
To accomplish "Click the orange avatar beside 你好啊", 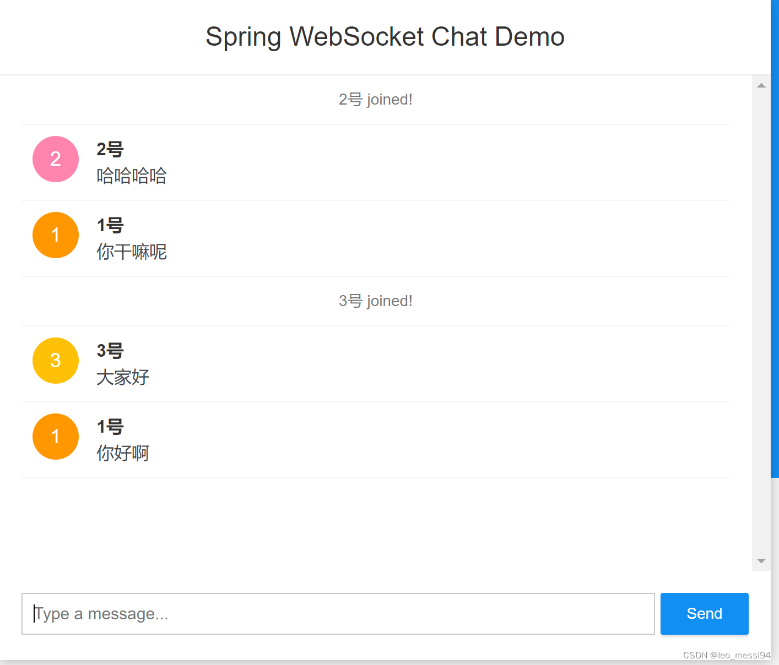I will click(56, 437).
